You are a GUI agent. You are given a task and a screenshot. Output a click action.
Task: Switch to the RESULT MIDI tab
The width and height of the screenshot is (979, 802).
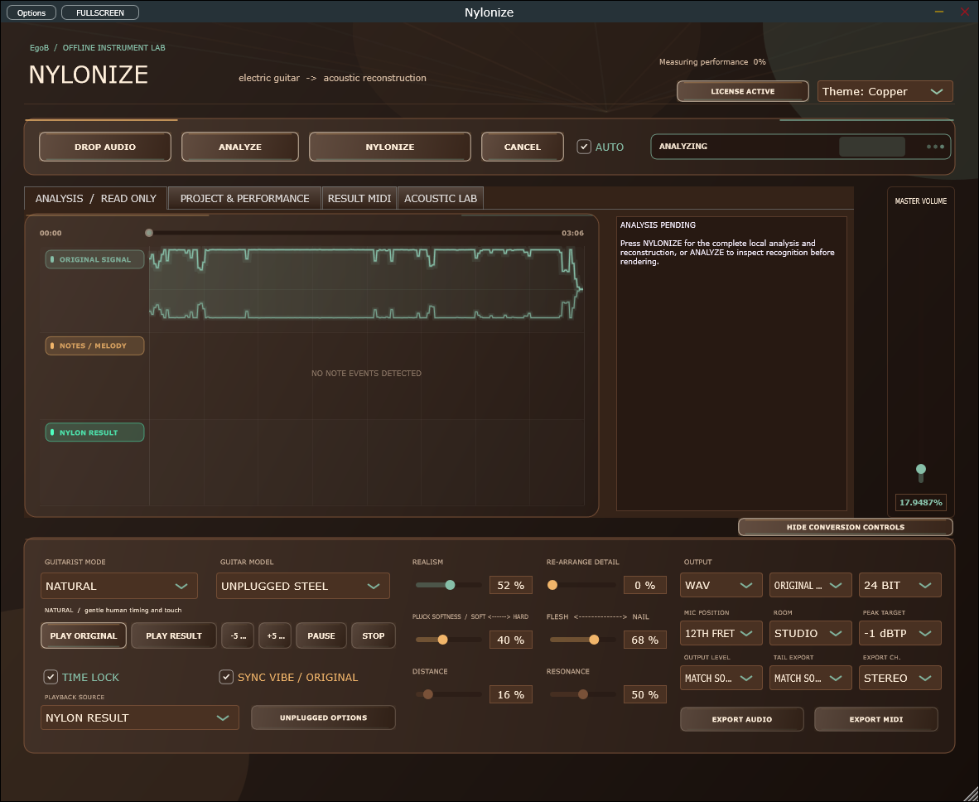pyautogui.click(x=359, y=199)
